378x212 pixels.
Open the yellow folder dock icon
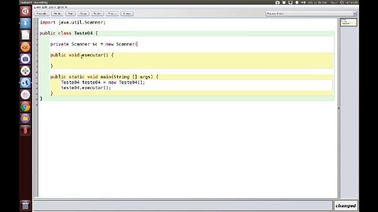coord(25,118)
